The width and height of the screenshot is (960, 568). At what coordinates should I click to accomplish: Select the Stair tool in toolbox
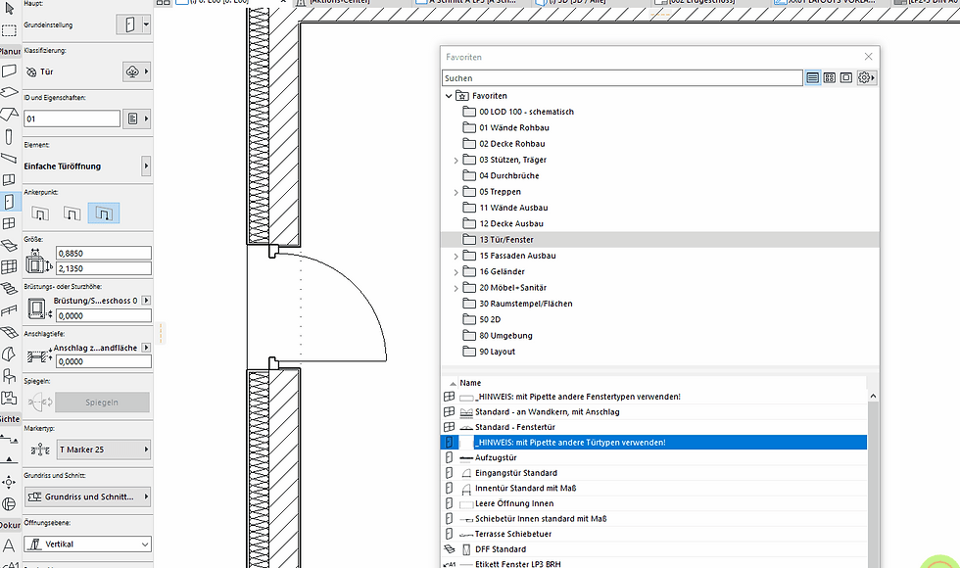[9, 288]
